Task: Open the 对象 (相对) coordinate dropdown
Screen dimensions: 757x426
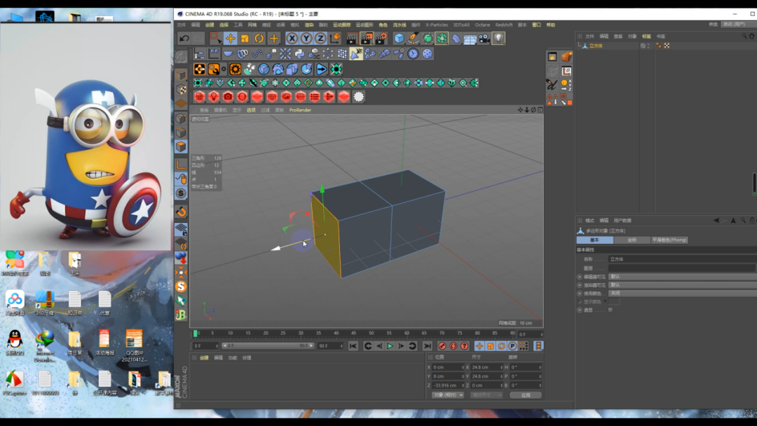Action: click(447, 395)
